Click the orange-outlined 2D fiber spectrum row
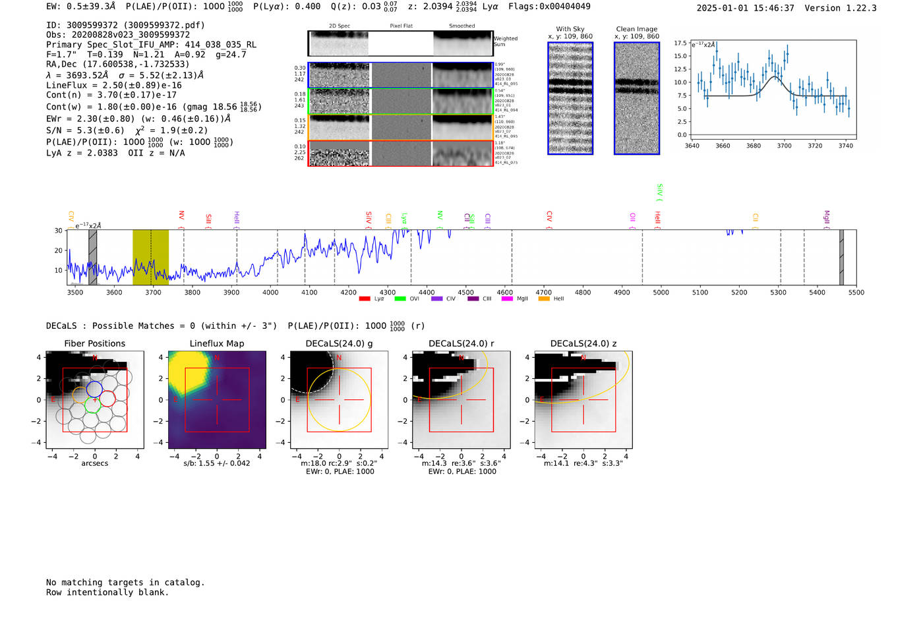The height and width of the screenshot is (628, 923). coord(400,127)
